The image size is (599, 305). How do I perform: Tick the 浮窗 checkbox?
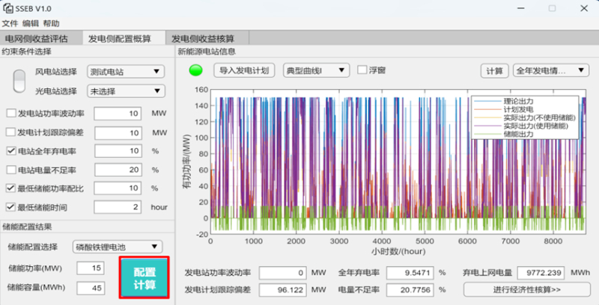(362, 70)
